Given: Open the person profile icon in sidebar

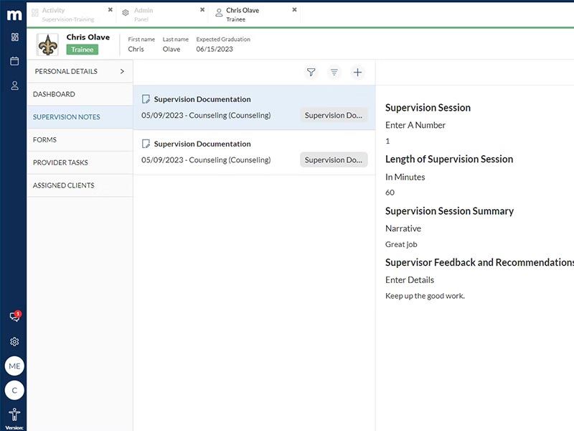Looking at the screenshot, I should [x=14, y=85].
